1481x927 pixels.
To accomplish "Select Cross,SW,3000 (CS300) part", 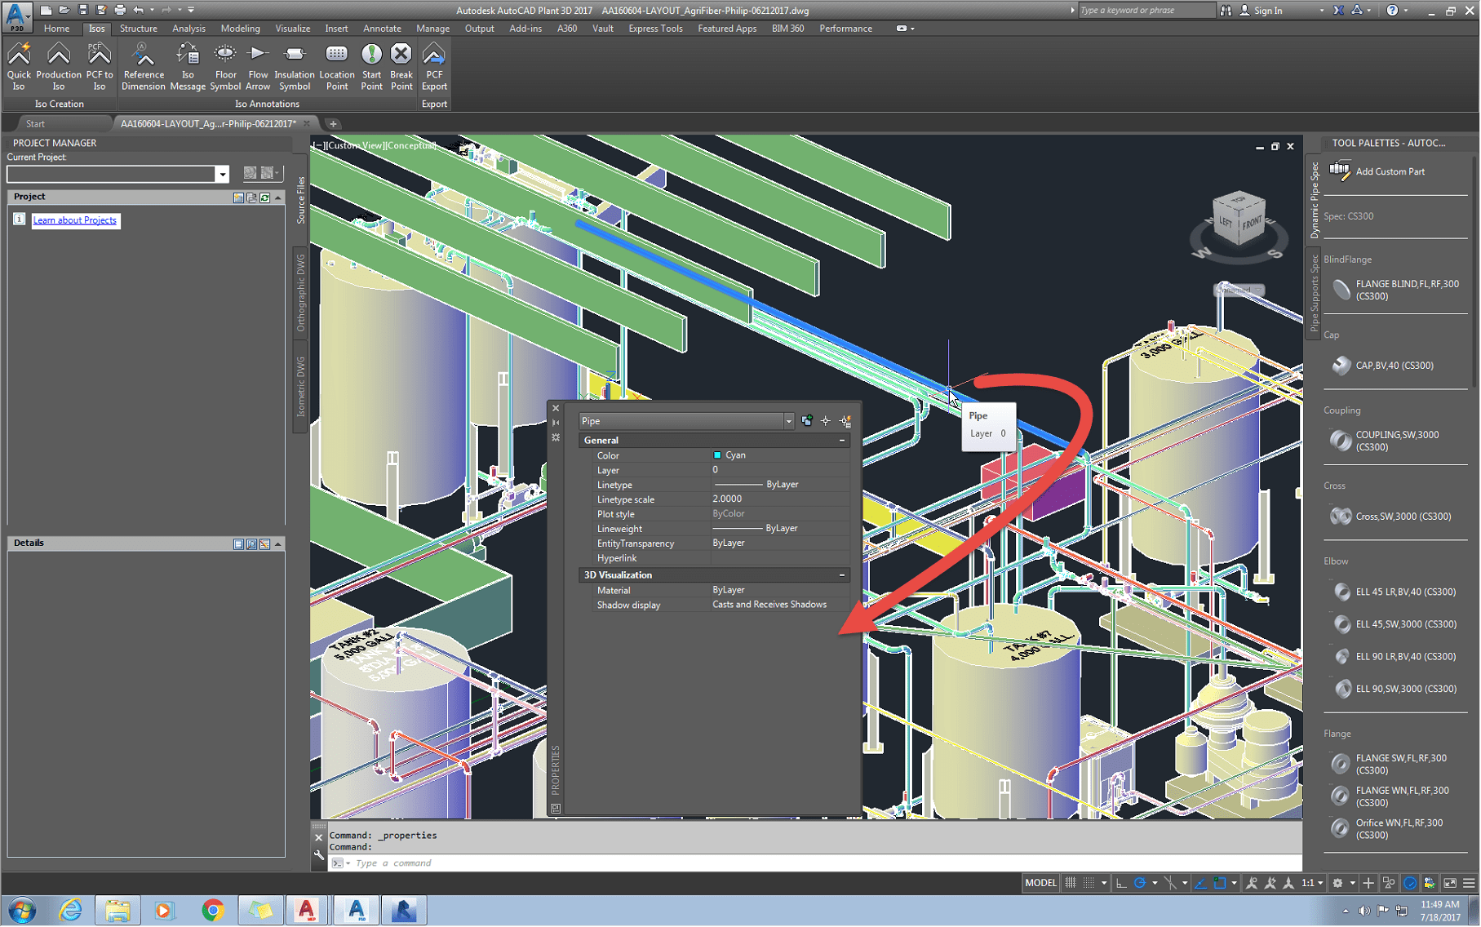I will (x=1391, y=517).
